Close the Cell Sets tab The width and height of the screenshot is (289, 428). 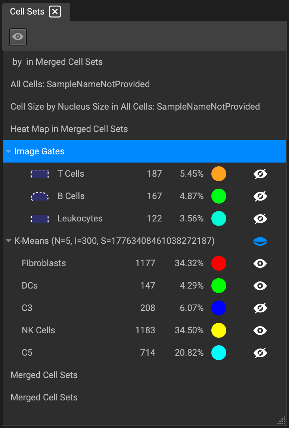[55, 12]
